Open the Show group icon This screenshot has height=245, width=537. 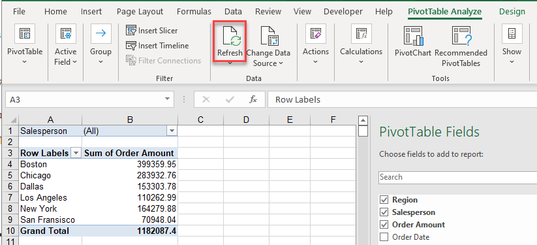(x=512, y=33)
